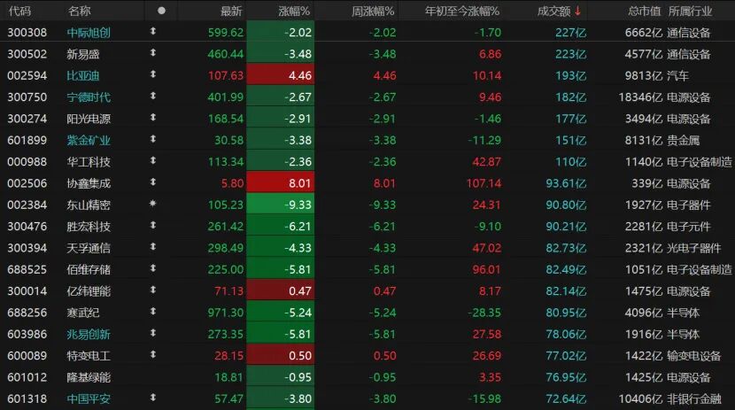The width and height of the screenshot is (735, 410).
Task: Click the year-to-date value 107.14
Action: point(484,183)
